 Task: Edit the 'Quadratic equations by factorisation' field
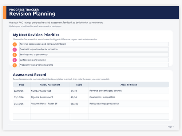pyautogui.click(x=94, y=49)
